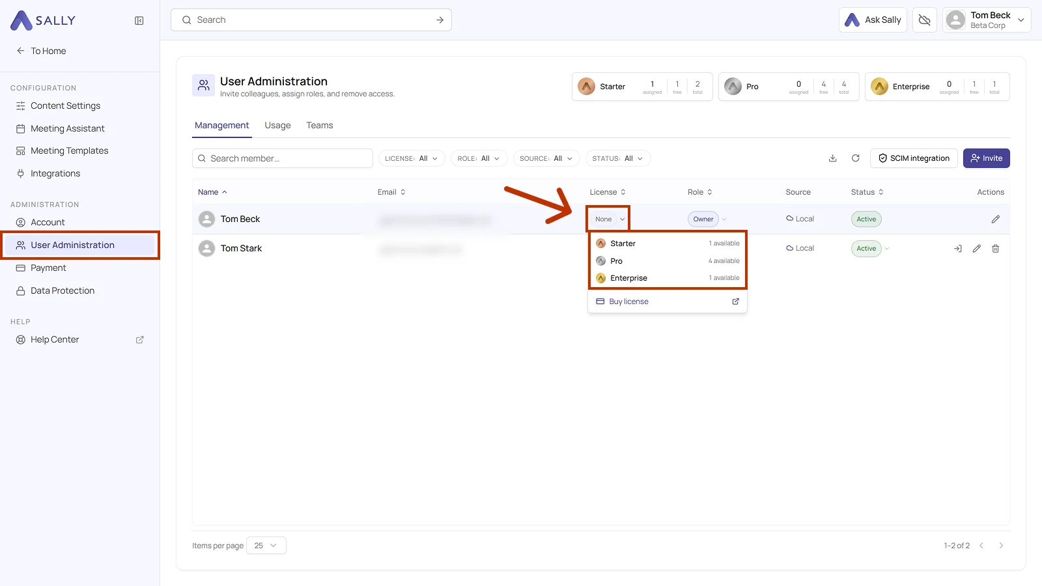Edit Tom Beck with pencil icon
The image size is (1042, 586).
995,219
